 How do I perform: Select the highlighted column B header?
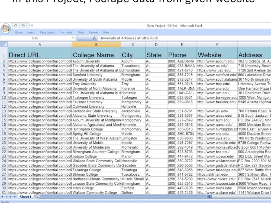pos(96,45)
